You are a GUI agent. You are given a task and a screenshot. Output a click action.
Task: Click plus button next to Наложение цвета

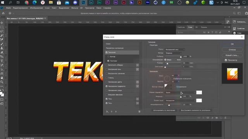pyautogui.click(x=137, y=82)
